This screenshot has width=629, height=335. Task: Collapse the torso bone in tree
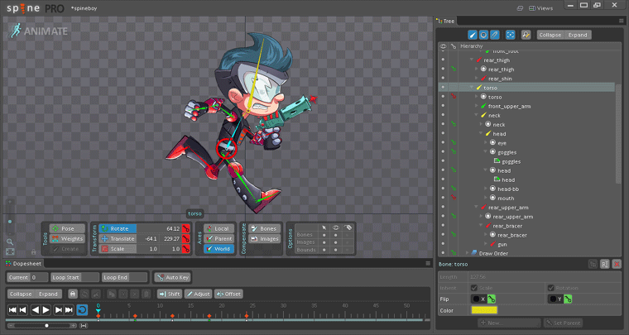tap(472, 88)
